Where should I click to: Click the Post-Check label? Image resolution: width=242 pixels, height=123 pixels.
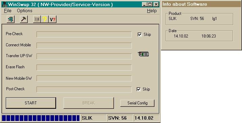16,89
